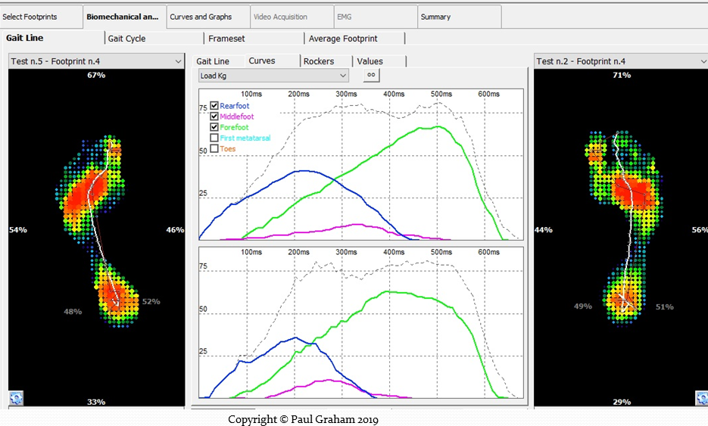The image size is (708, 426).
Task: Switch to Select Footprints tab
Action: pos(41,17)
